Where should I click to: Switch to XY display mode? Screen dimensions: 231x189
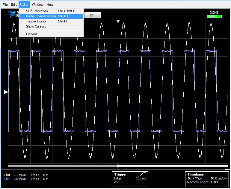click(92, 15)
